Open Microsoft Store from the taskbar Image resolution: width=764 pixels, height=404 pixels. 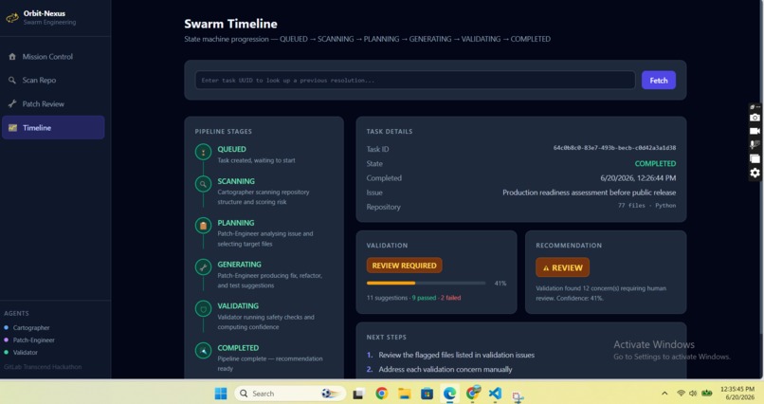pyautogui.click(x=427, y=394)
